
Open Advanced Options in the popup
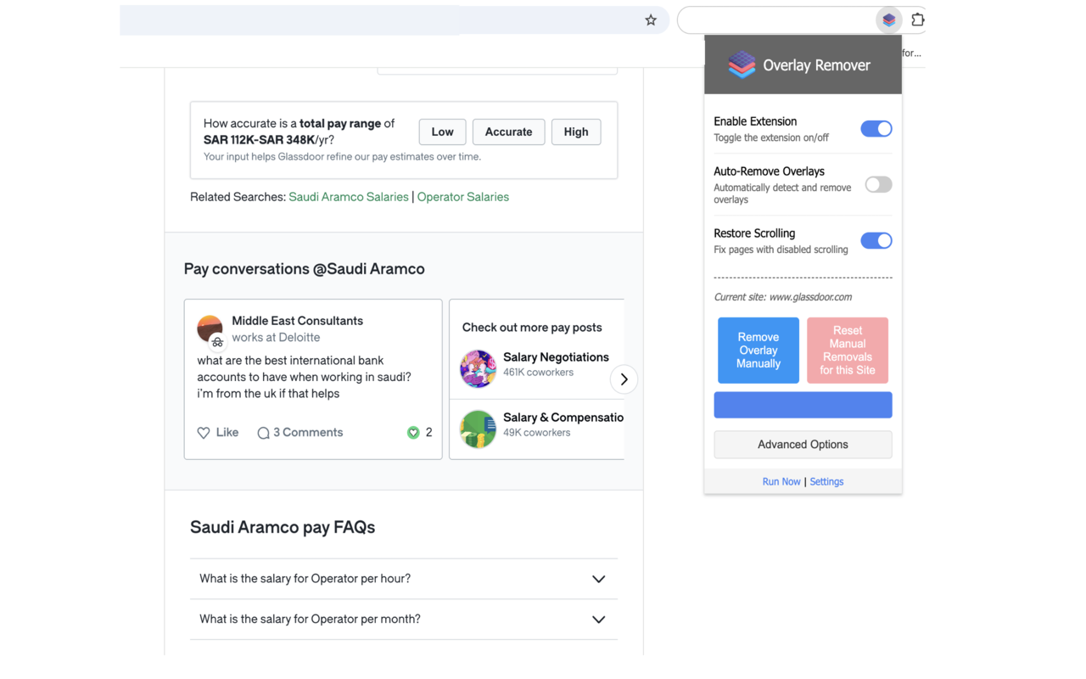[803, 445]
